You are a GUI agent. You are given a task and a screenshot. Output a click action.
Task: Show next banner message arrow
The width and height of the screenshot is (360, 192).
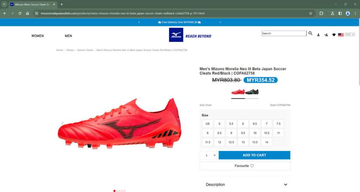coord(220,22)
